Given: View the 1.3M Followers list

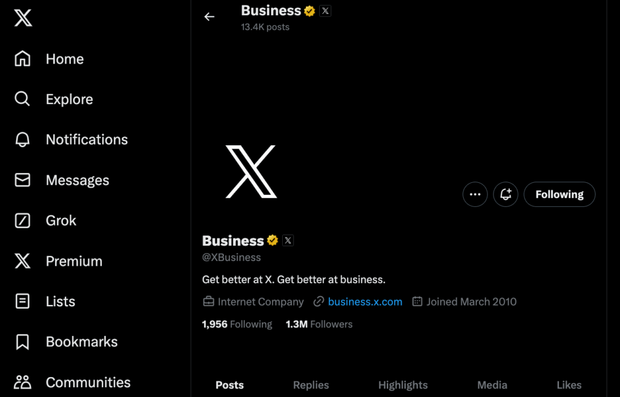Looking at the screenshot, I should pyautogui.click(x=318, y=324).
